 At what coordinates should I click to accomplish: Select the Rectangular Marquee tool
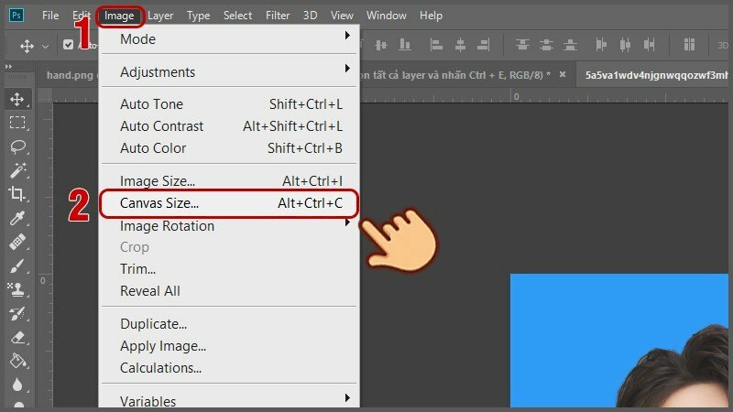[16, 123]
